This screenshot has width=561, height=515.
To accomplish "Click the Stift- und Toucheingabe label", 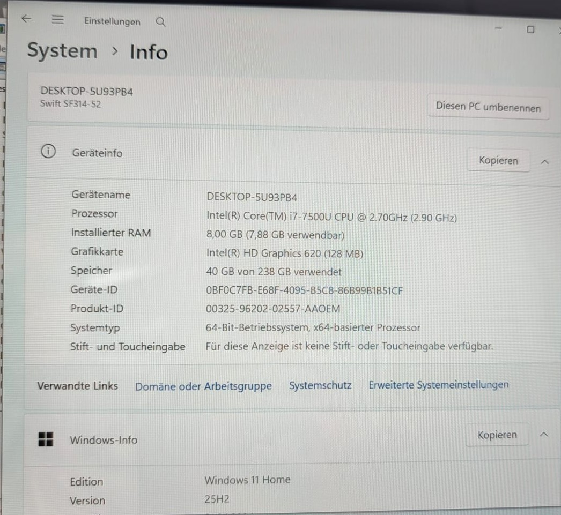I will 128,347.
